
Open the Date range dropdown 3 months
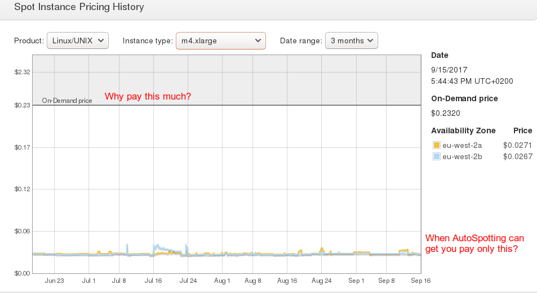click(352, 40)
